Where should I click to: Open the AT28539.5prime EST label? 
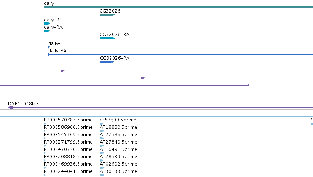click(118, 157)
